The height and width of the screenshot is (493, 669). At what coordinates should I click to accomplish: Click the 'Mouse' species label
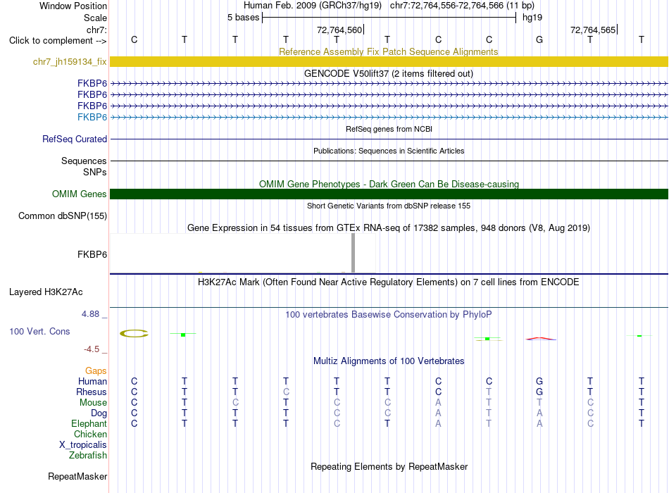[x=93, y=403]
